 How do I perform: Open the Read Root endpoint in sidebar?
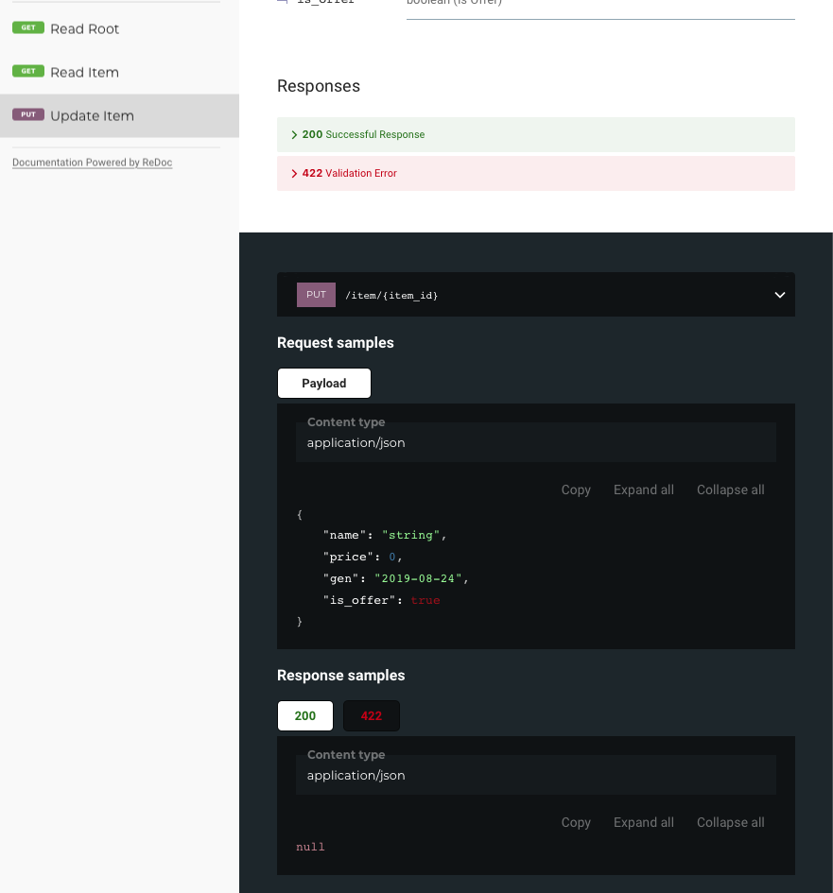pyautogui.click(x=119, y=28)
